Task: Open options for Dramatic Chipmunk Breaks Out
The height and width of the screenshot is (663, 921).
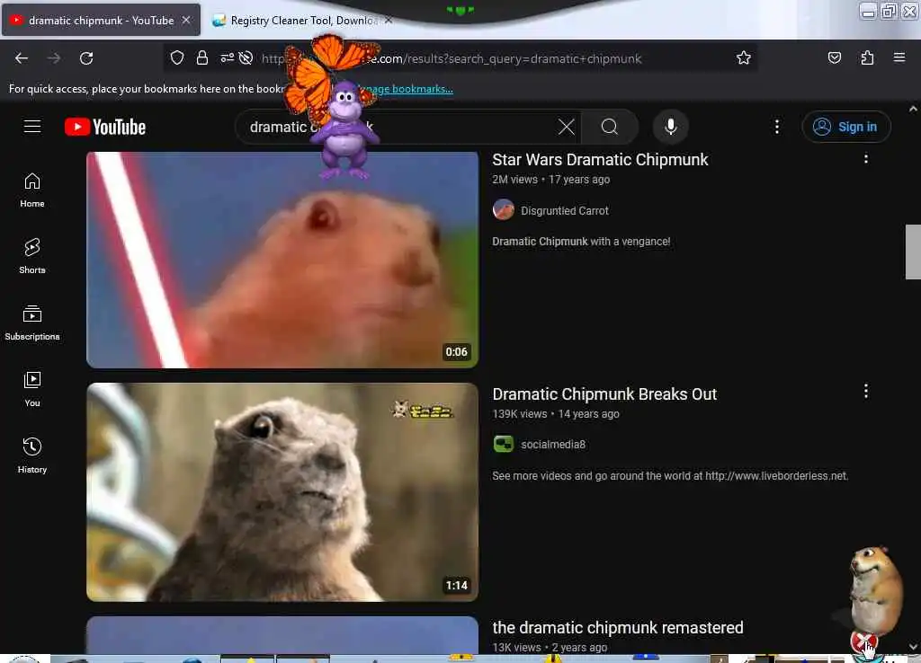Action: 866,392
